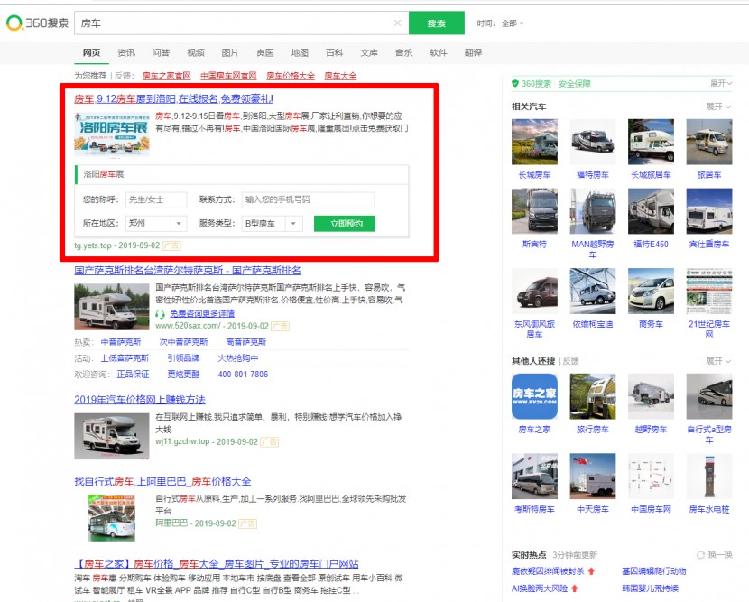Click the 360 security shield icon
The image size is (749, 602).
pos(515,83)
